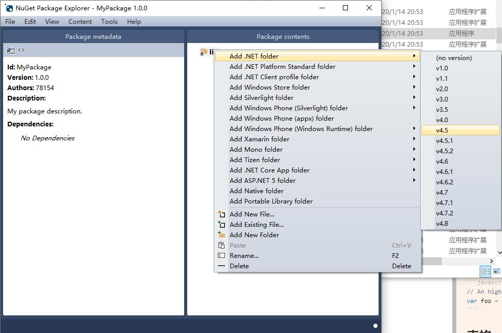The height and width of the screenshot is (333, 502).
Task: Select v4.7 framework version
Action: [461, 192]
